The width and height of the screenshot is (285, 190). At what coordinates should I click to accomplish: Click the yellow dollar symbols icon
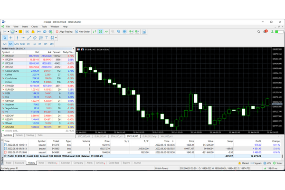point(20,32)
